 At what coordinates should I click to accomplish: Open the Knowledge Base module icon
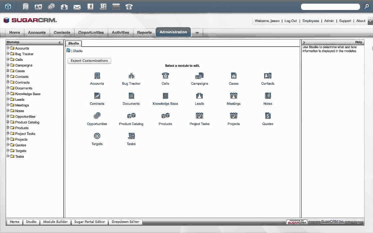tap(165, 96)
